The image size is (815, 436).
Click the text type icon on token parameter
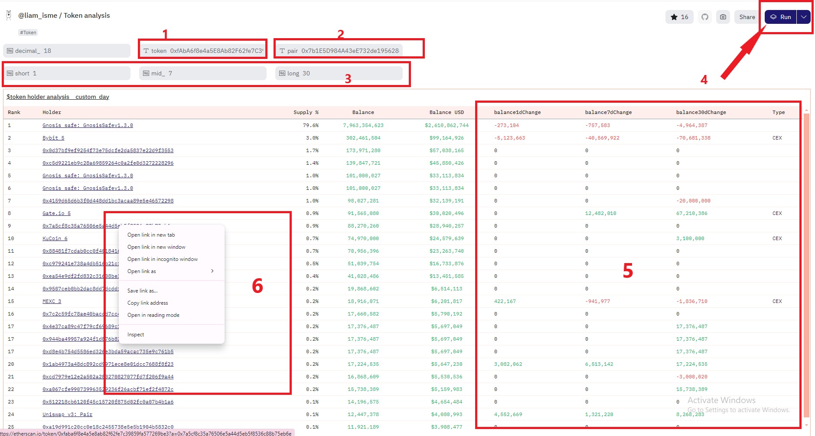(147, 50)
